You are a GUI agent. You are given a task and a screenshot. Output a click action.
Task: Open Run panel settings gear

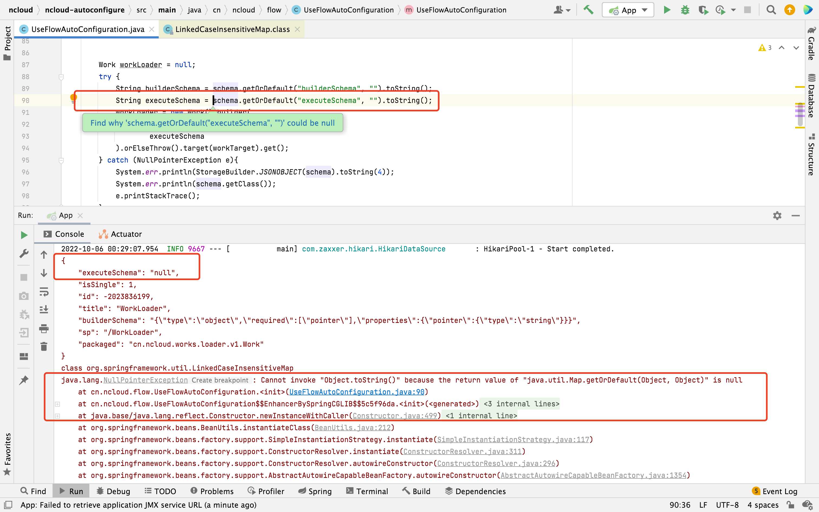click(x=777, y=215)
